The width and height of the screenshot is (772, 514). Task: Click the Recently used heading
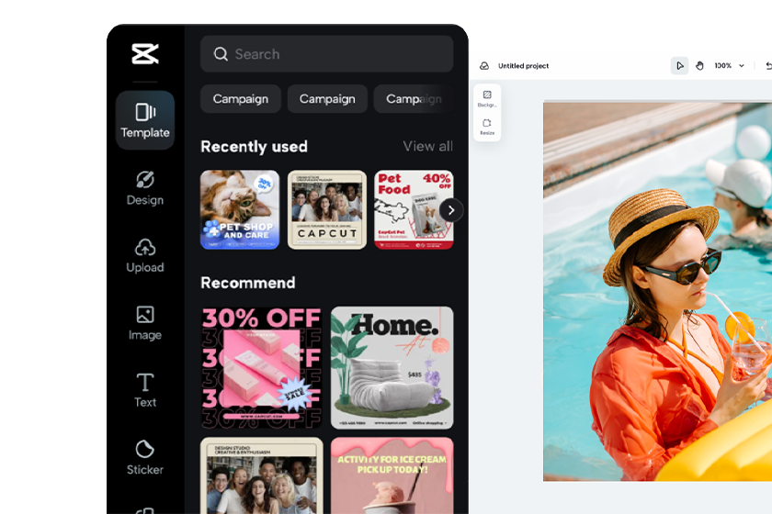[254, 146]
